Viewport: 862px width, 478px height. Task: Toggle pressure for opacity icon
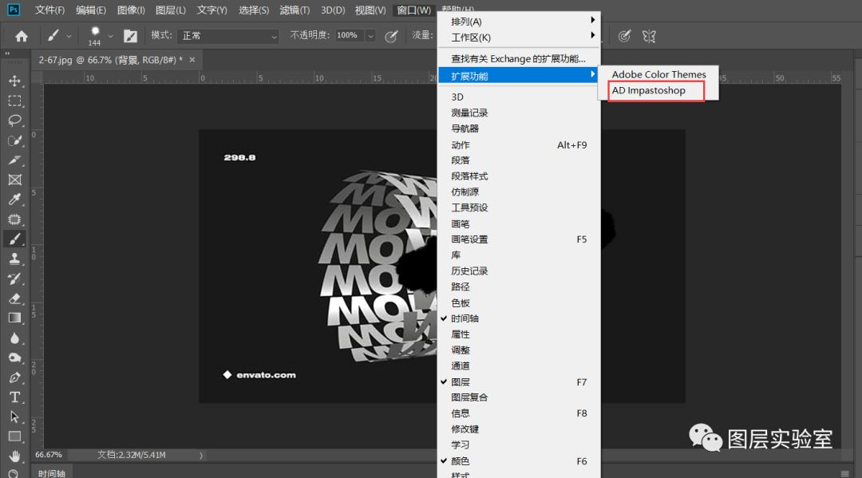391,36
